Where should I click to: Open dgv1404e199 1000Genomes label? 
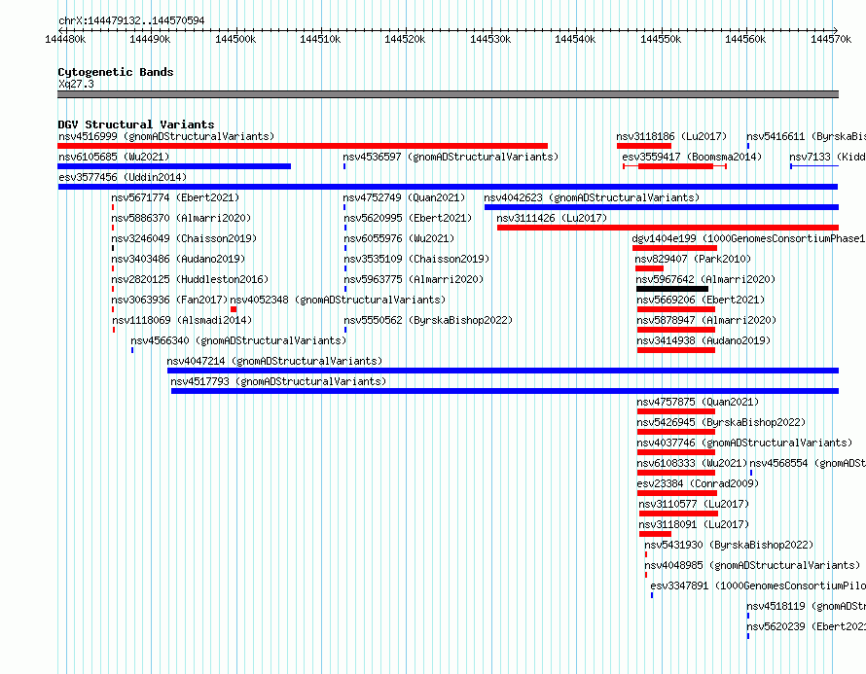(x=748, y=238)
